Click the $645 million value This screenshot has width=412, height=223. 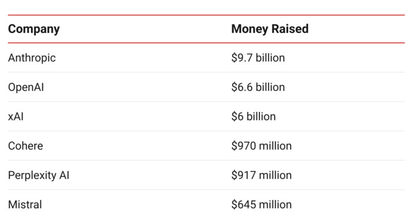click(261, 205)
